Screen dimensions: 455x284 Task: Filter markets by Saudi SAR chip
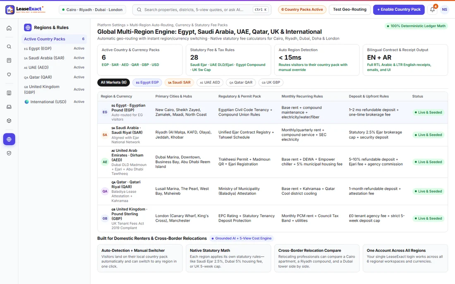[x=180, y=83]
